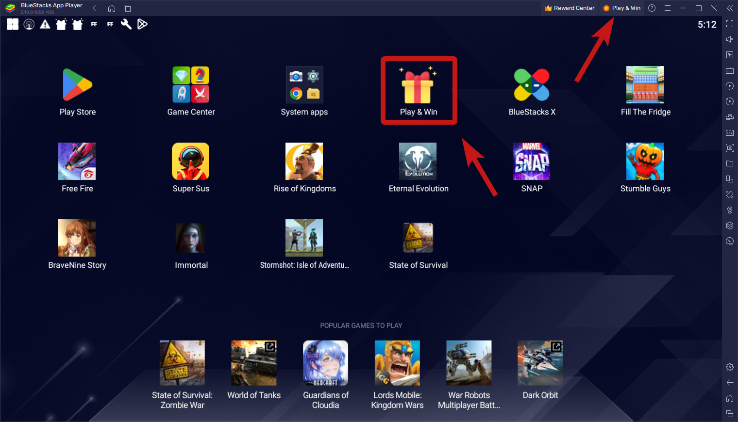Open Multi-instance manager layers icon
This screenshot has width=738, height=422.
coord(730,226)
